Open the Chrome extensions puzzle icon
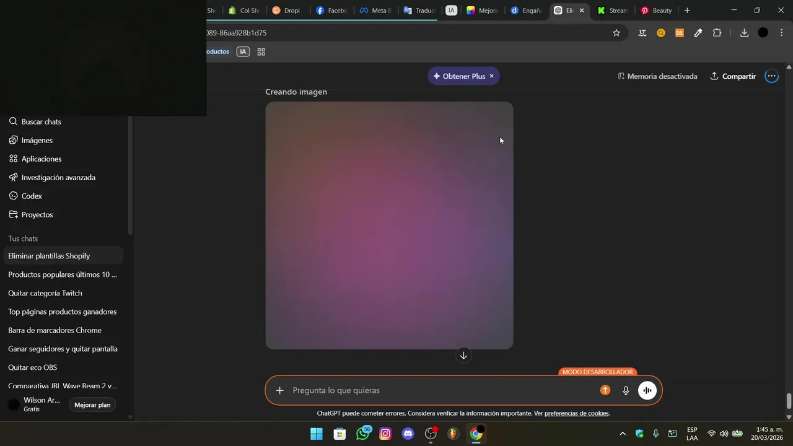 [x=717, y=33]
